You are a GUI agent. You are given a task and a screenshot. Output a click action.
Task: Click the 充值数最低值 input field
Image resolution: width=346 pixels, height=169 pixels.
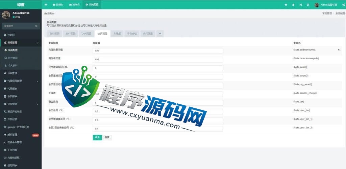pyautogui.click(x=158, y=51)
